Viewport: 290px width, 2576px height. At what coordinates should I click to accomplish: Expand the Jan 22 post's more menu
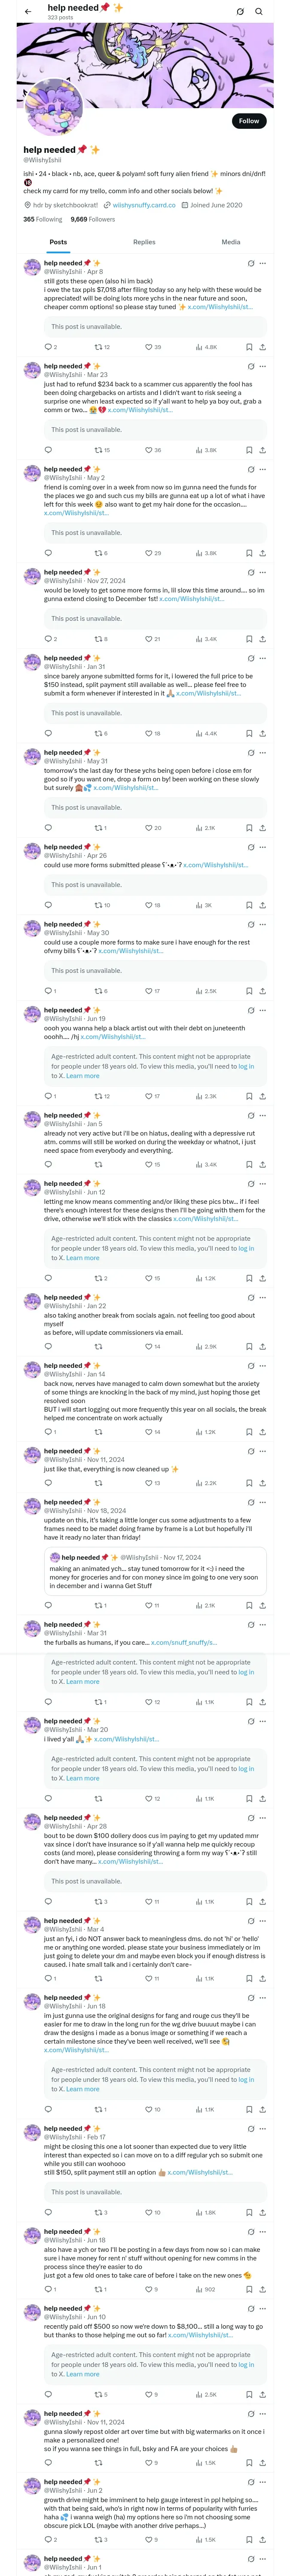(x=263, y=1297)
